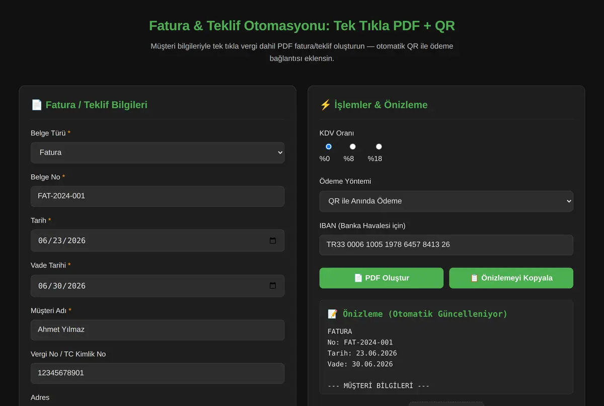
Task: Click the %18 label text
Action: point(375,159)
